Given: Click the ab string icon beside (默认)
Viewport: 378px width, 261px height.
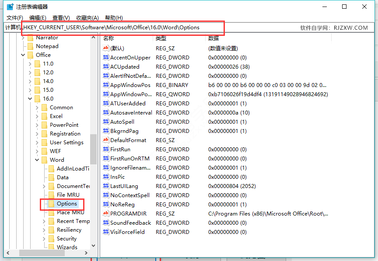Looking at the screenshot, I should pos(105,48).
